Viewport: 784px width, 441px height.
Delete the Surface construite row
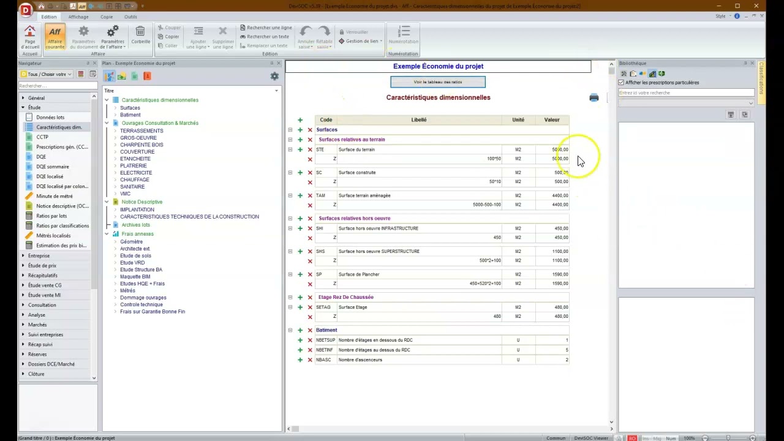click(x=310, y=173)
